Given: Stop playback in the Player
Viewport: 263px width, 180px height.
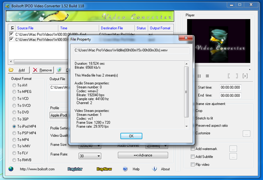Looking at the screenshot, I should click(x=207, y=76).
